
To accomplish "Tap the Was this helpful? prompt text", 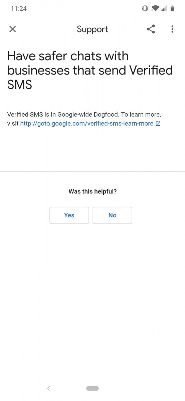I will click(93, 191).
